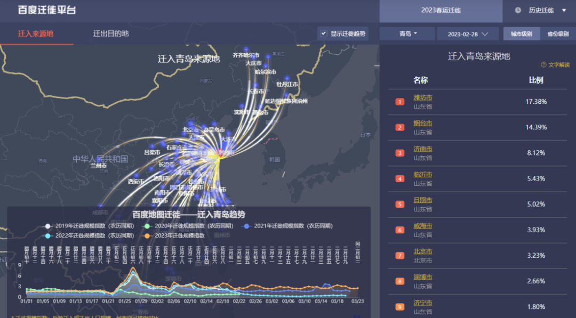This screenshot has width=576, height=318.
Task: Open the 2023春运迁徙 tab
Action: [441, 11]
